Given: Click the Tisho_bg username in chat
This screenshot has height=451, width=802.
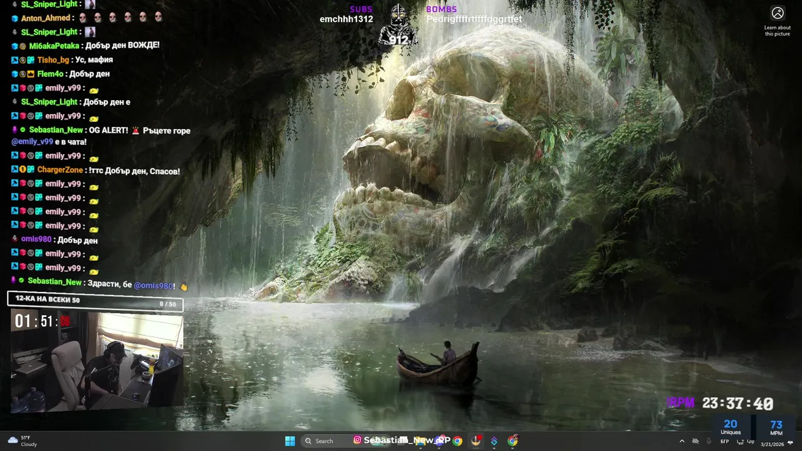Looking at the screenshot, I should pyautogui.click(x=53, y=60).
